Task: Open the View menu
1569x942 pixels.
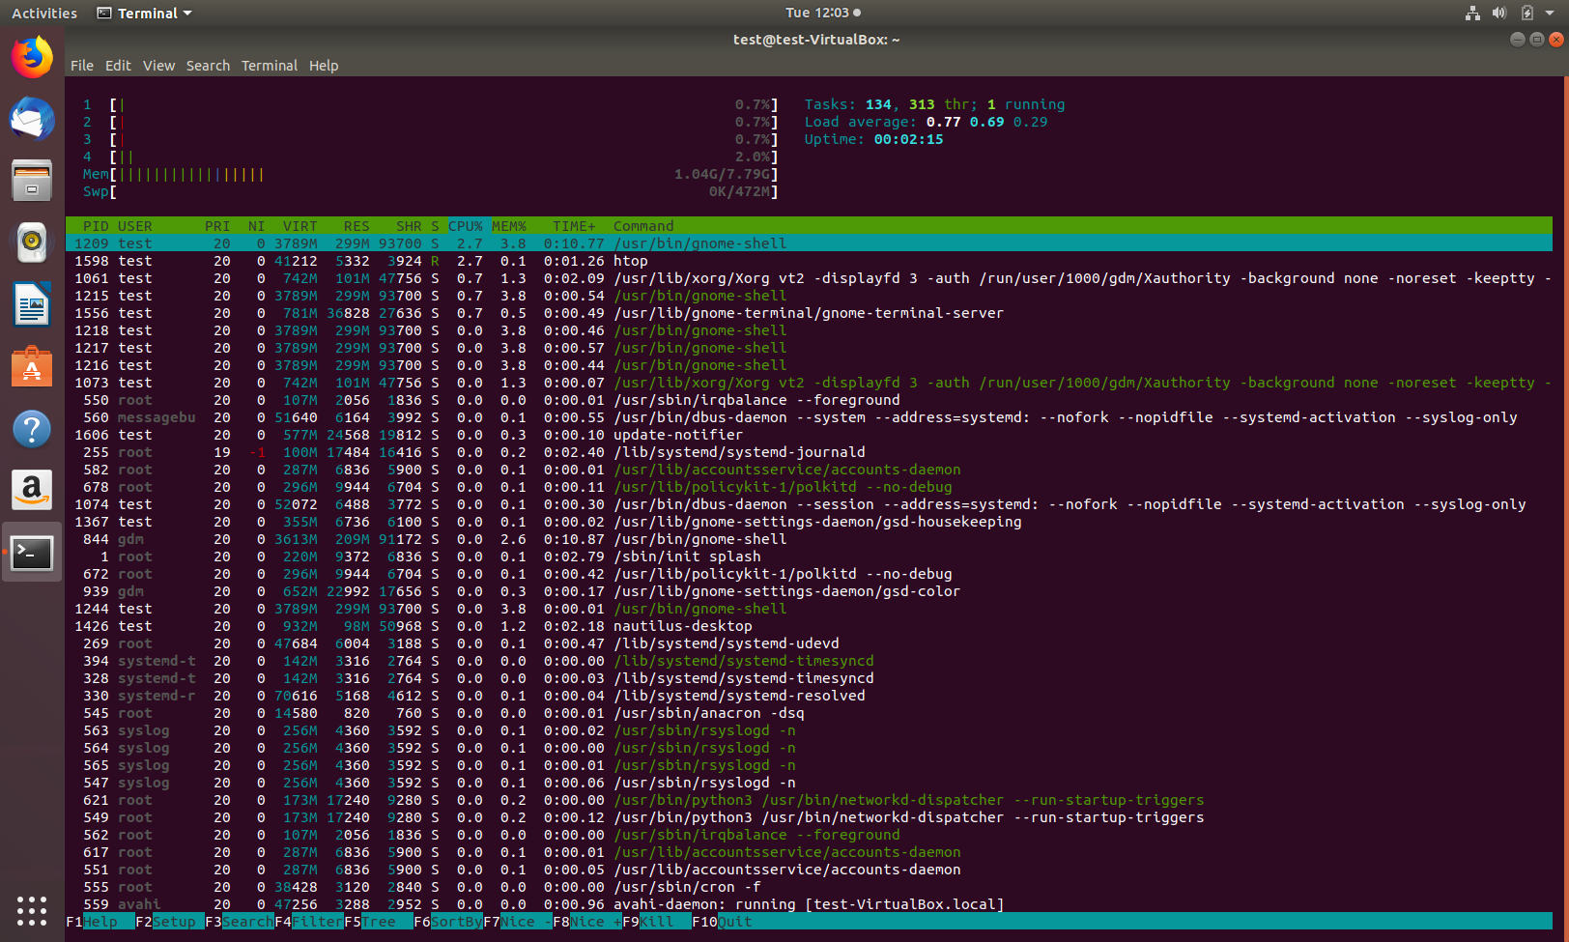Action: 158,66
